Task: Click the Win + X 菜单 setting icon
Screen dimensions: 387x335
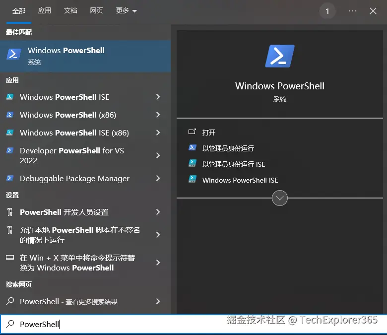Action: coord(10,258)
